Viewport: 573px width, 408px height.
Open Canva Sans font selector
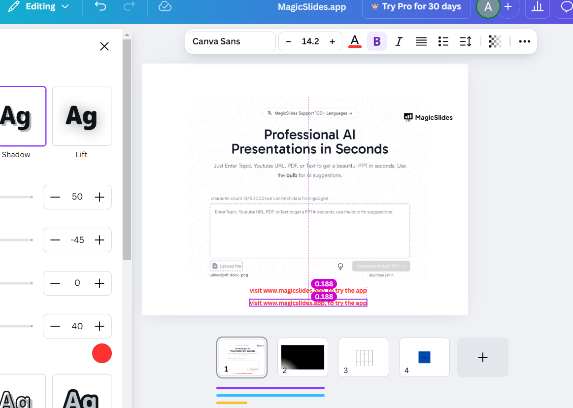[x=232, y=41]
